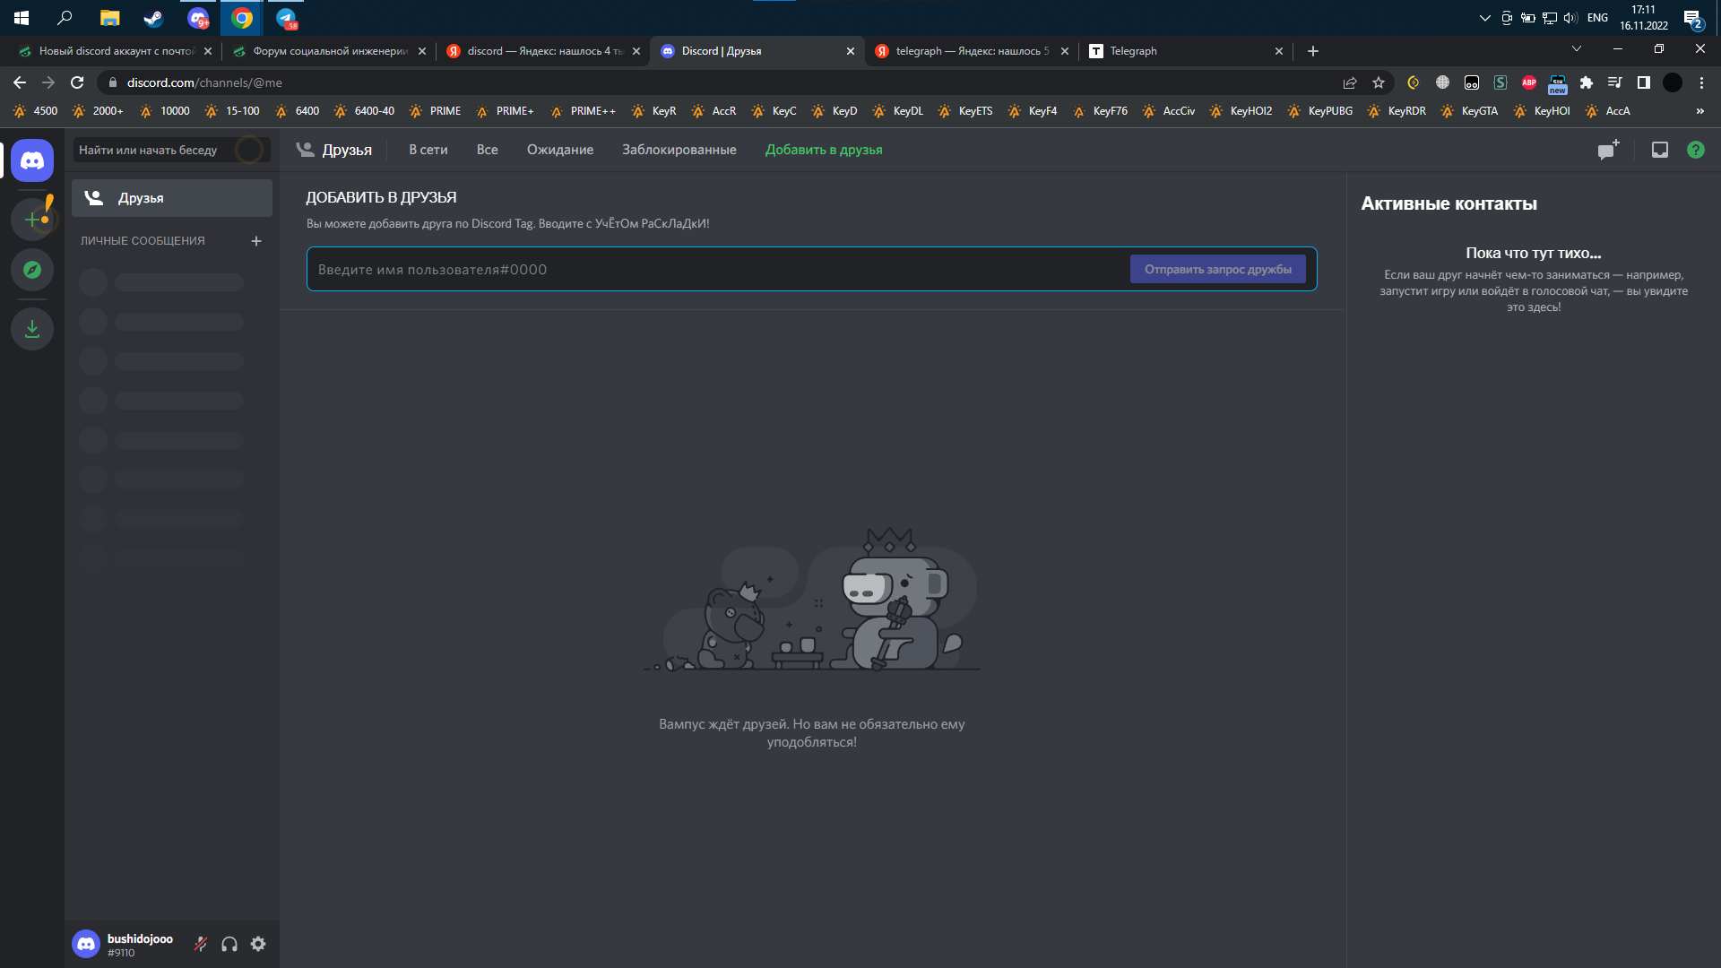This screenshot has width=1721, height=968.
Task: Expand the bookmarks overflow chevron
Action: (1699, 111)
